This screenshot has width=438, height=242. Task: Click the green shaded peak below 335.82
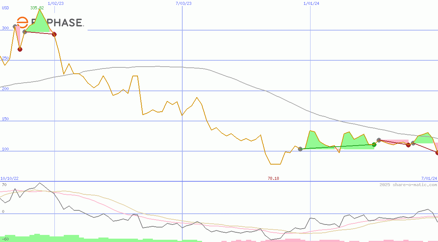pyautogui.click(x=39, y=23)
